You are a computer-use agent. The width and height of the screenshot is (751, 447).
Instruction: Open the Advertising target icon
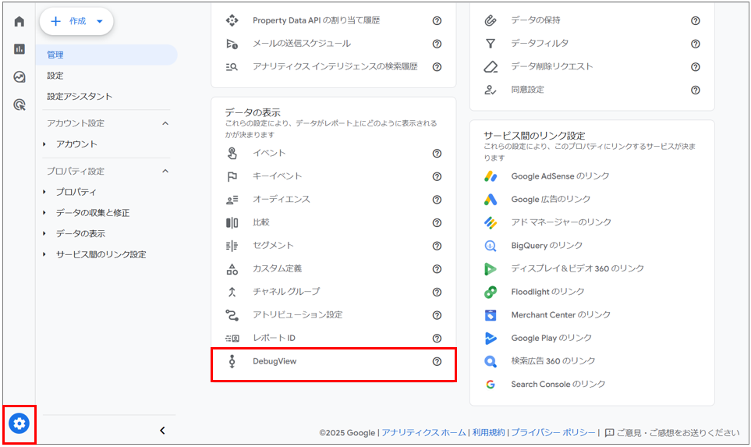point(19,105)
